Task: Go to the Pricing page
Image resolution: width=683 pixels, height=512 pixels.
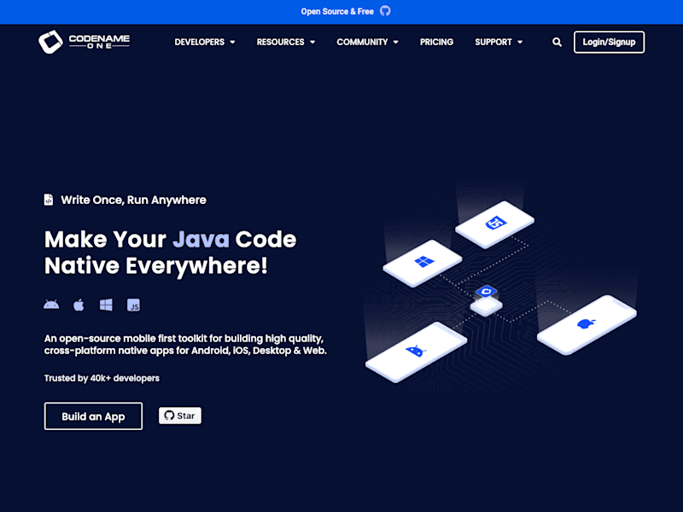Action: tap(436, 42)
